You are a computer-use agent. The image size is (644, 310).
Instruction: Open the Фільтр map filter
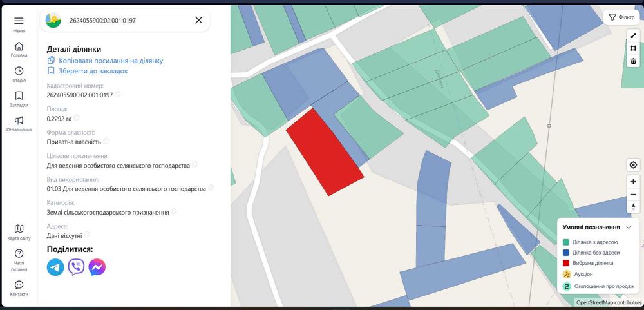click(x=621, y=17)
